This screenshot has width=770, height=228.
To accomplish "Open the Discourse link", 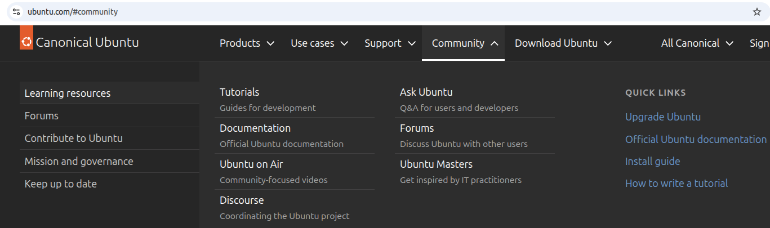I will (242, 200).
